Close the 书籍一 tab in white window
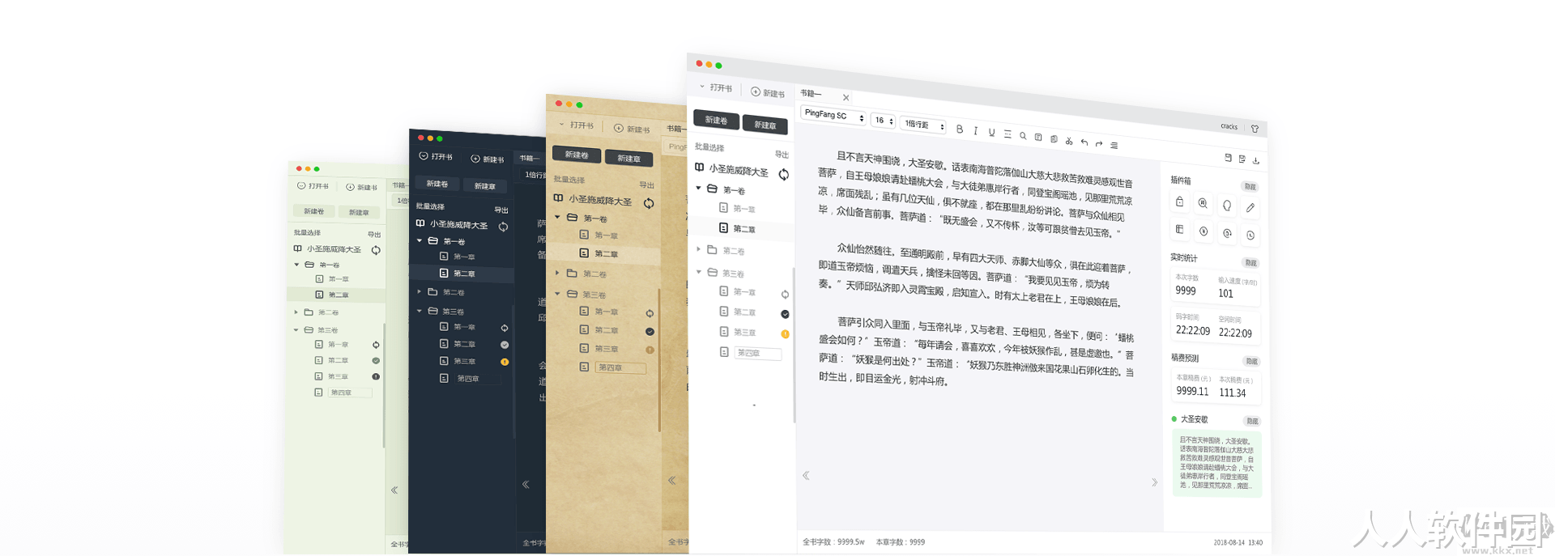 [x=846, y=98]
